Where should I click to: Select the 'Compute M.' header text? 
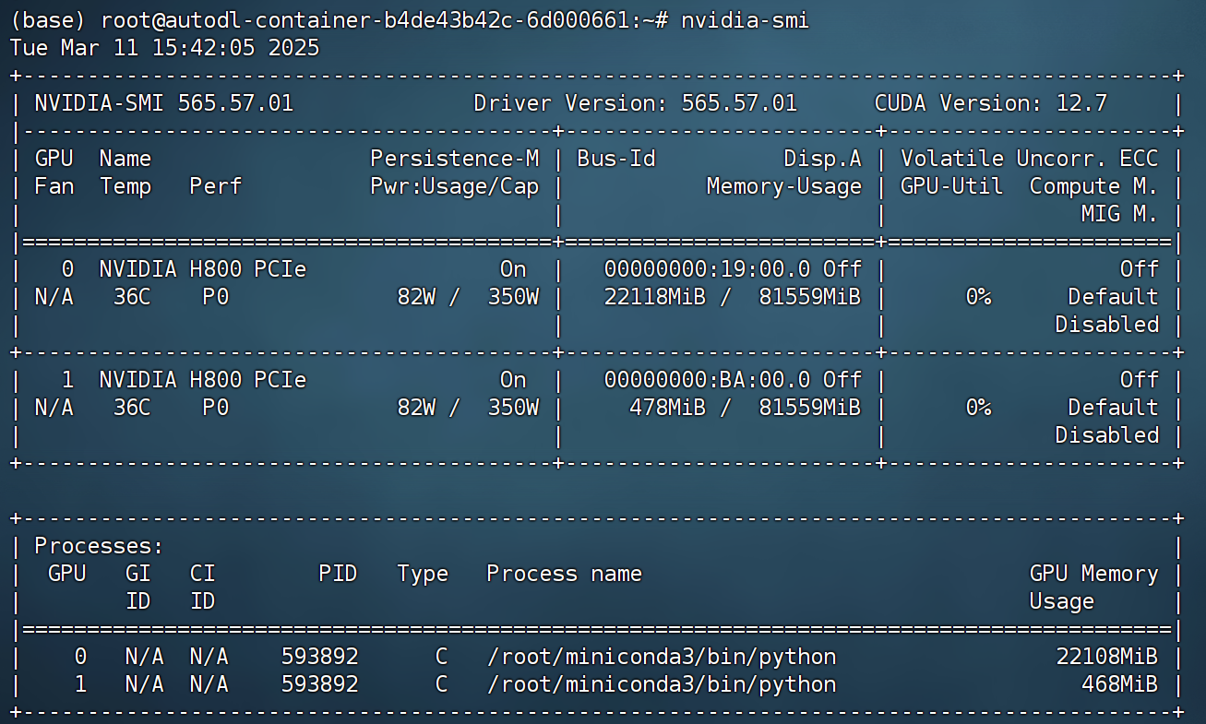[x=1093, y=186]
